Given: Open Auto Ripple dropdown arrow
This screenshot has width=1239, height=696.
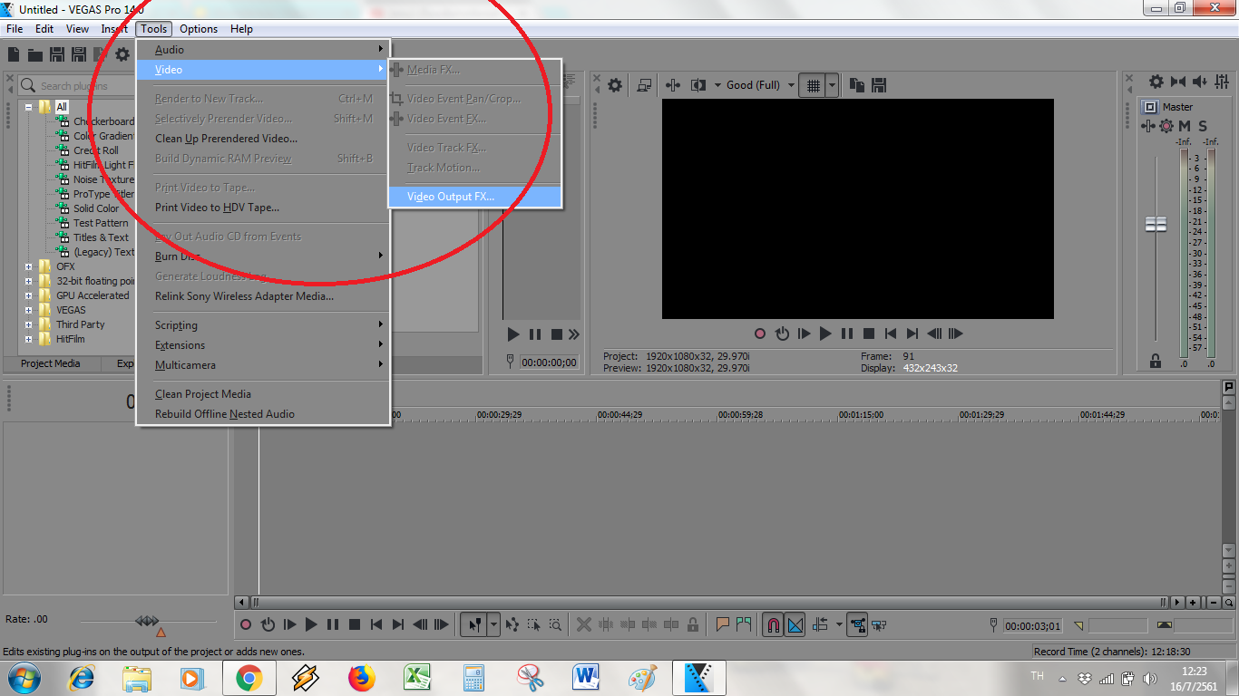Looking at the screenshot, I should point(838,624).
